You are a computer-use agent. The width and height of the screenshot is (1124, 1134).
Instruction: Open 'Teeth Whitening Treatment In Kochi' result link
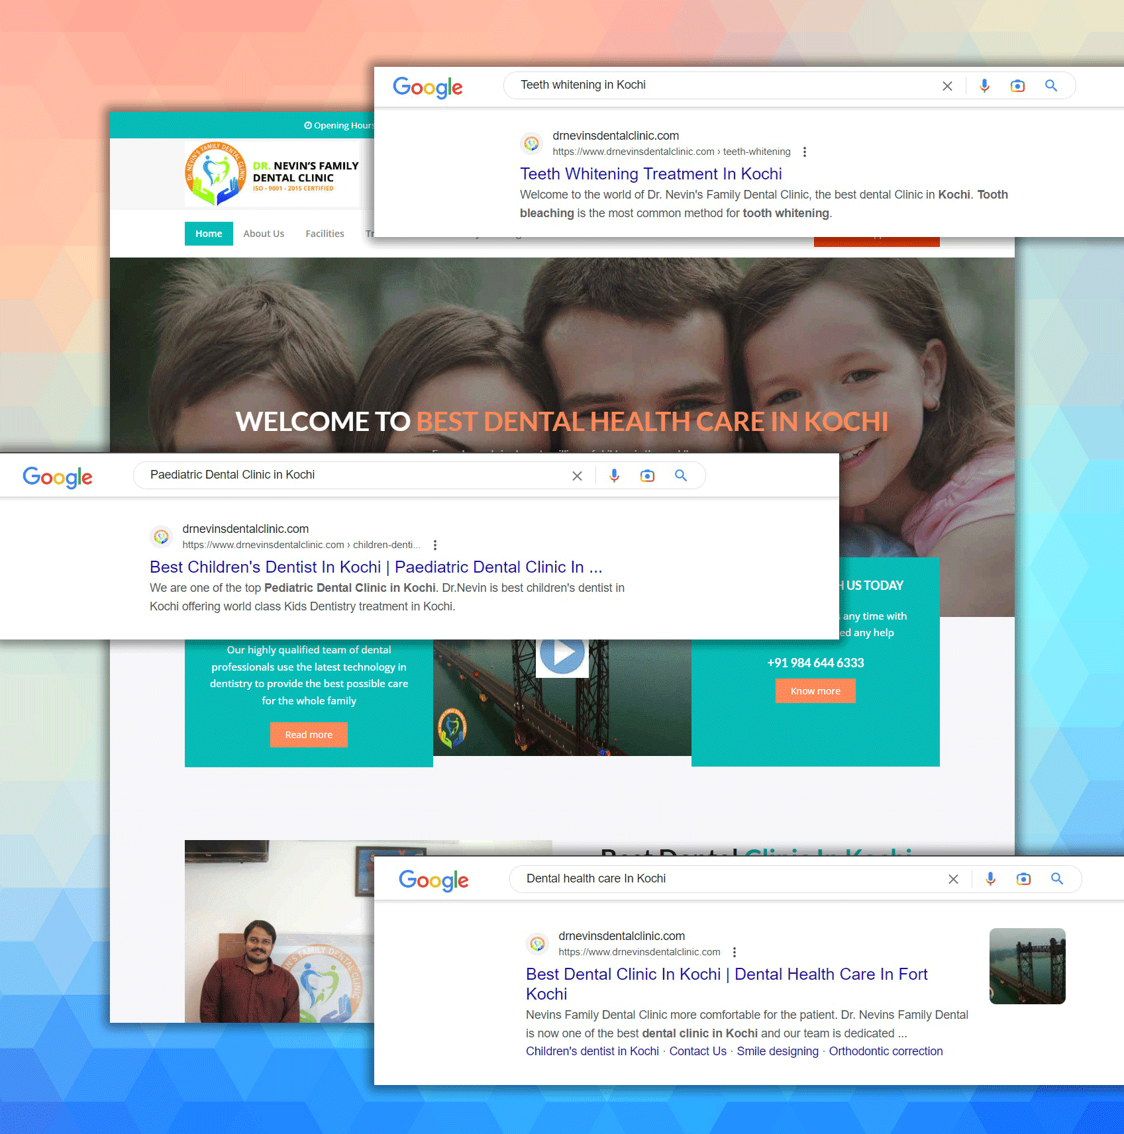(651, 173)
